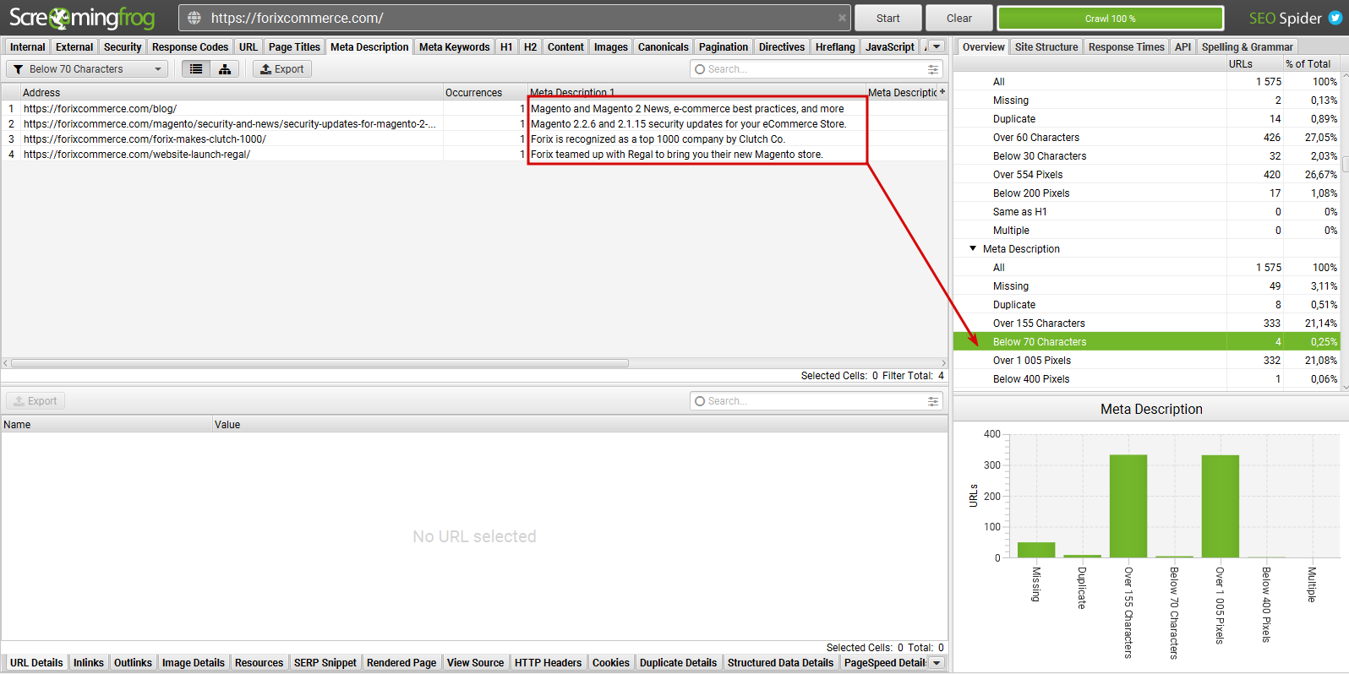The height and width of the screenshot is (674, 1349).
Task: Switch to tree view mode
Action: click(225, 69)
